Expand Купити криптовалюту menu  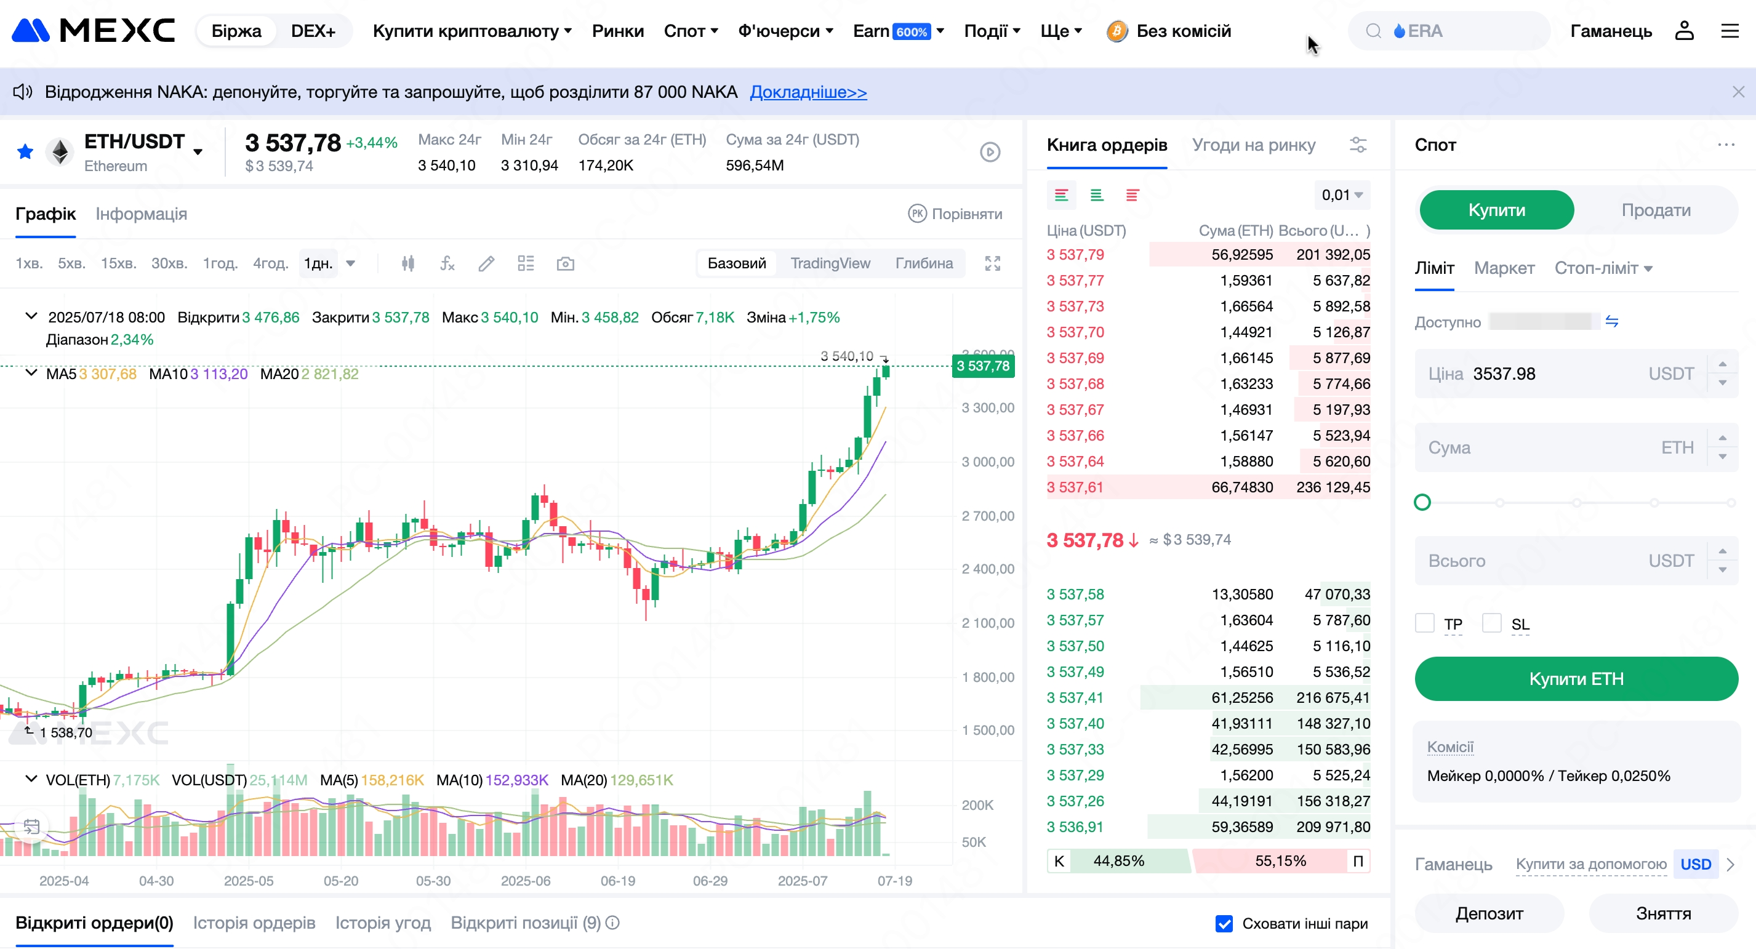coord(471,31)
